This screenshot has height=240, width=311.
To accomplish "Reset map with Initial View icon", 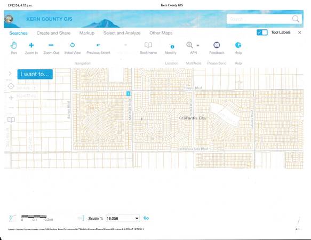I will (73, 45).
